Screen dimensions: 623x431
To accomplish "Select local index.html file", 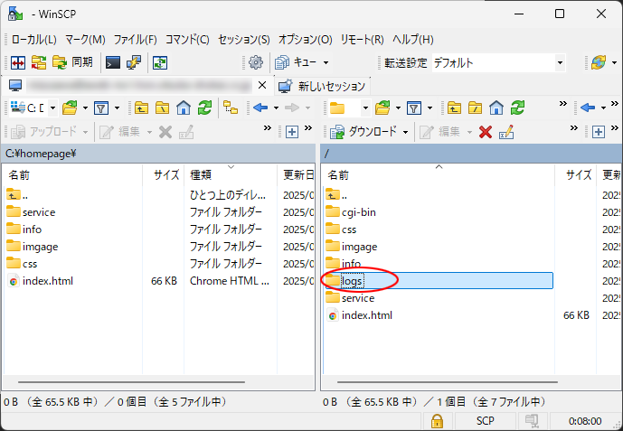I will click(47, 281).
